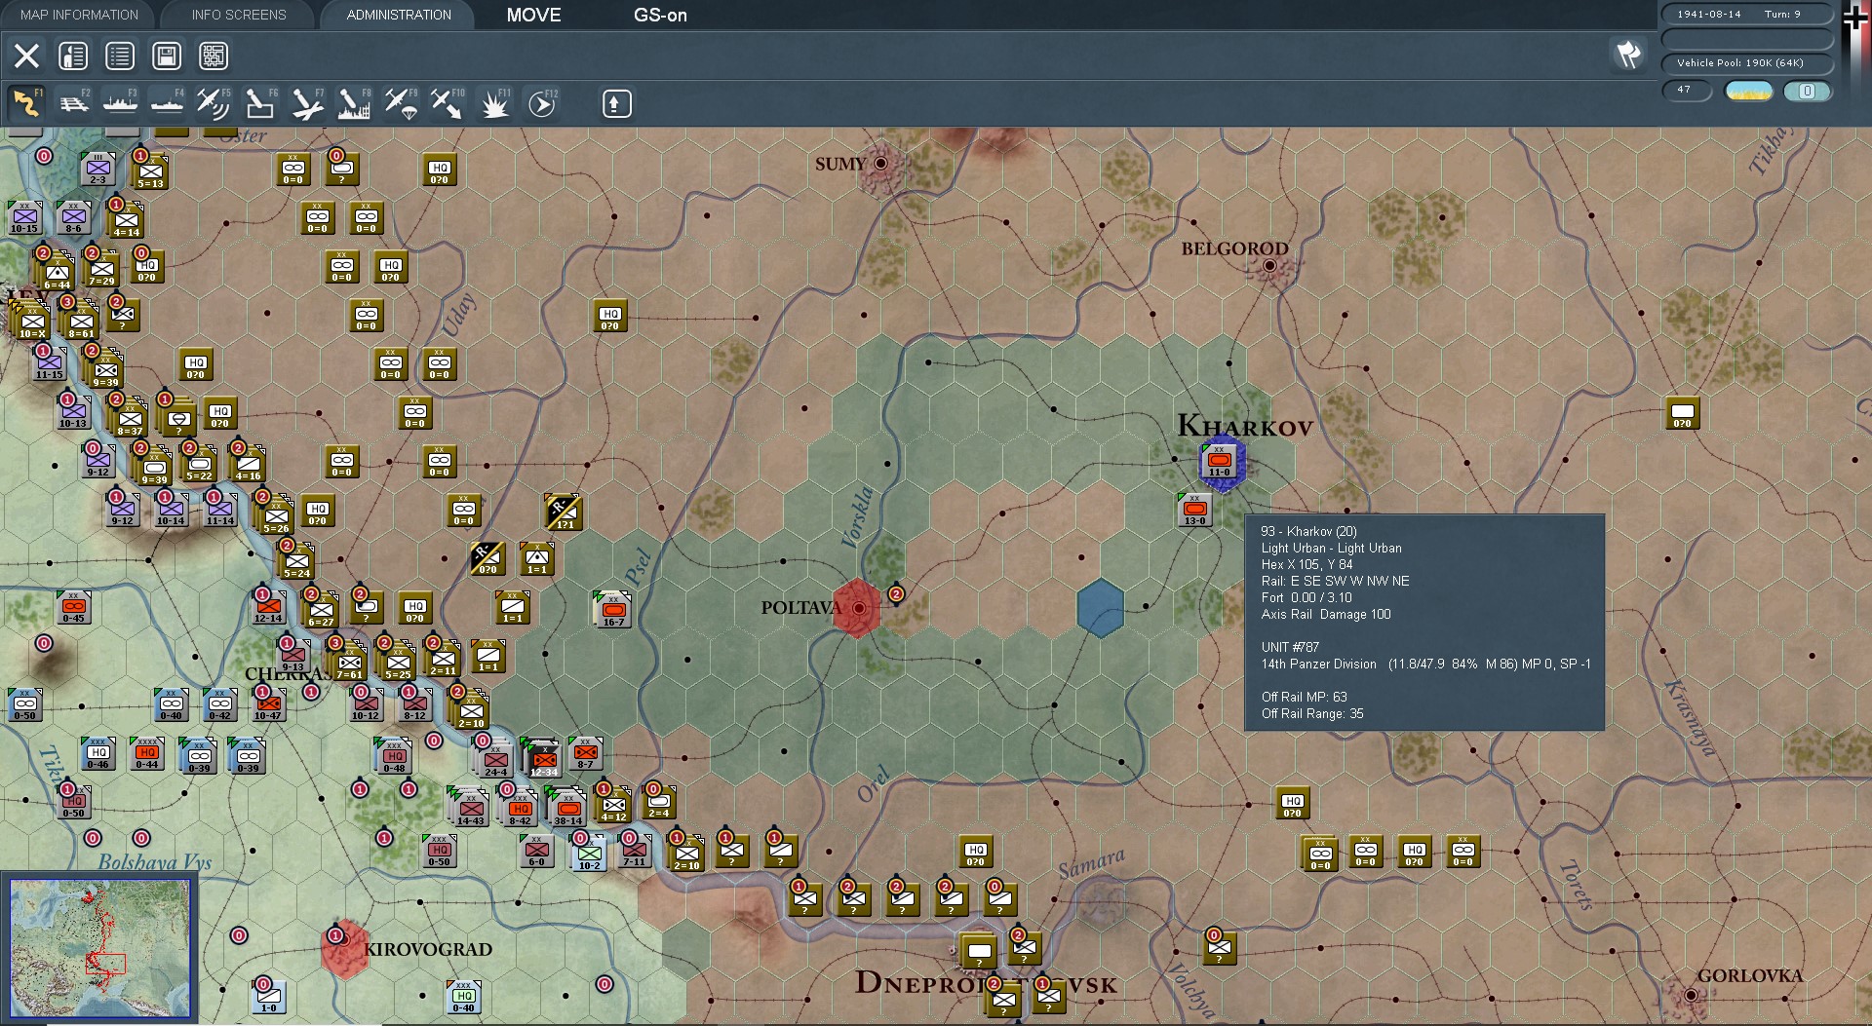Click 'Off Rail Range: 35' tooltip line
1872x1026 pixels.
[x=1312, y=714]
